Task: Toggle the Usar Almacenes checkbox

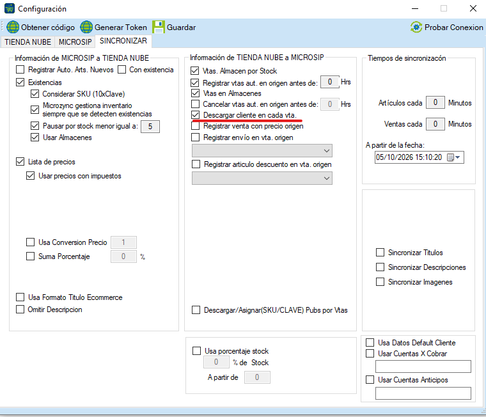Action: point(35,137)
